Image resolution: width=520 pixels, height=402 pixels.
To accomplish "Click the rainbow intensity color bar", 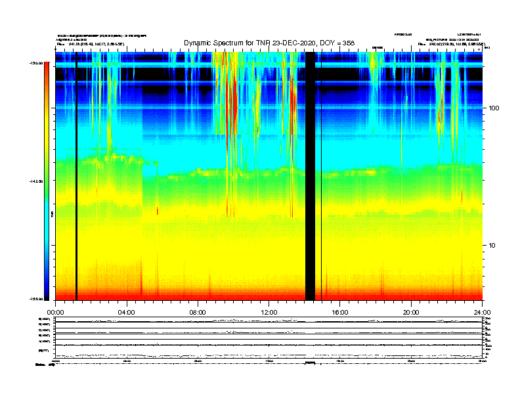I will 47,181.
